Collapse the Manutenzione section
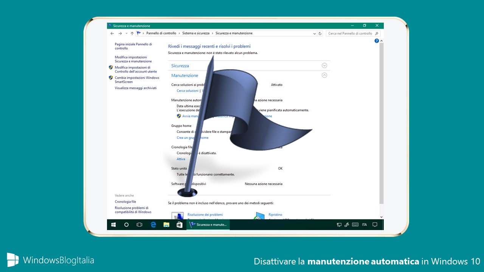The width and height of the screenshot is (484, 272). coord(324,75)
